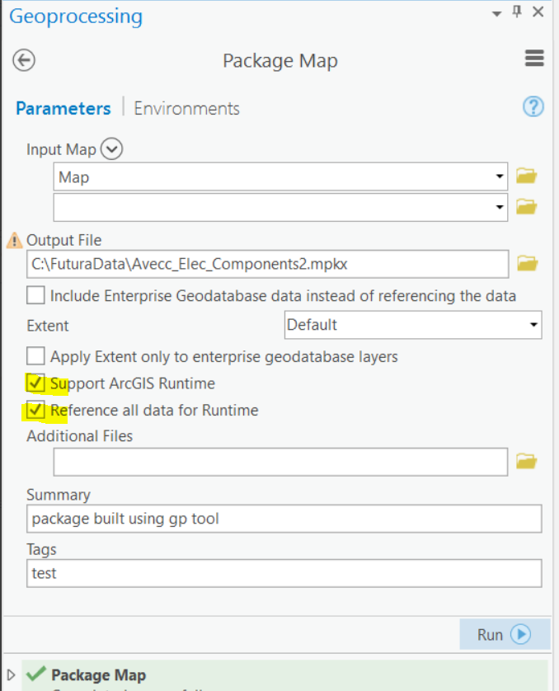559x691 pixels.
Task: Check Apply Extent only to enterprise geodatabase layers
Action: click(x=35, y=356)
